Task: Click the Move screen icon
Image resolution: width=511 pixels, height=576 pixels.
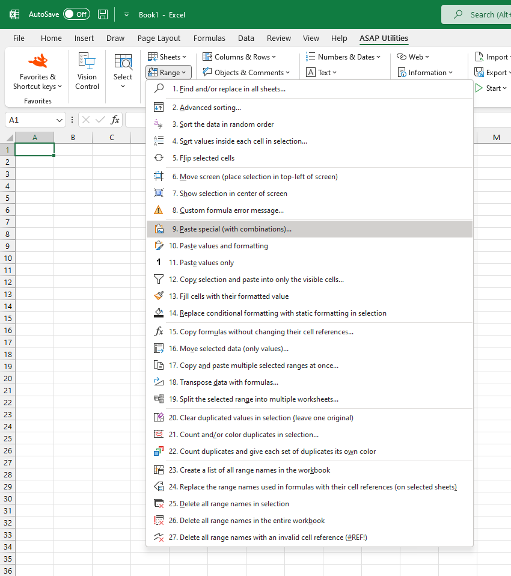Action: coord(159,176)
